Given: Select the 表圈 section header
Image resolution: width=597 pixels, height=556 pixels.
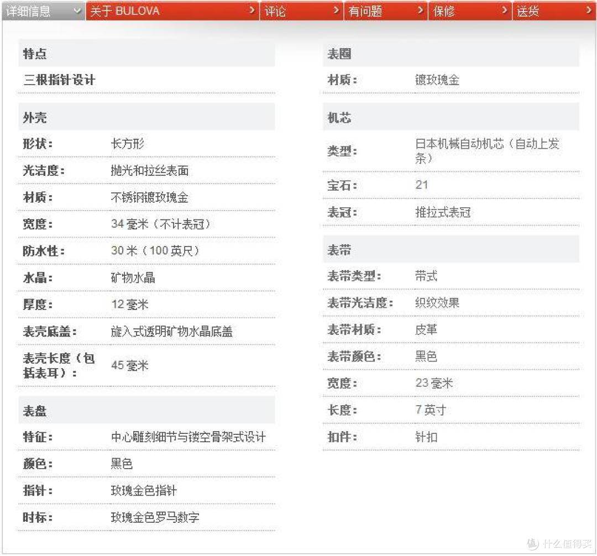Looking at the screenshot, I should click(451, 54).
